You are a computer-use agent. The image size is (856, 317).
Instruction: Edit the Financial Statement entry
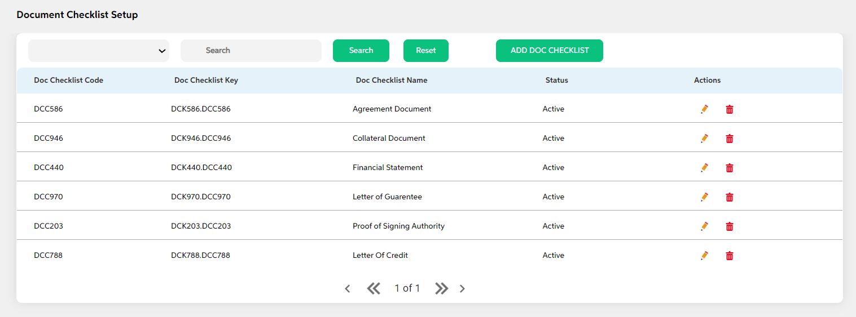click(704, 168)
